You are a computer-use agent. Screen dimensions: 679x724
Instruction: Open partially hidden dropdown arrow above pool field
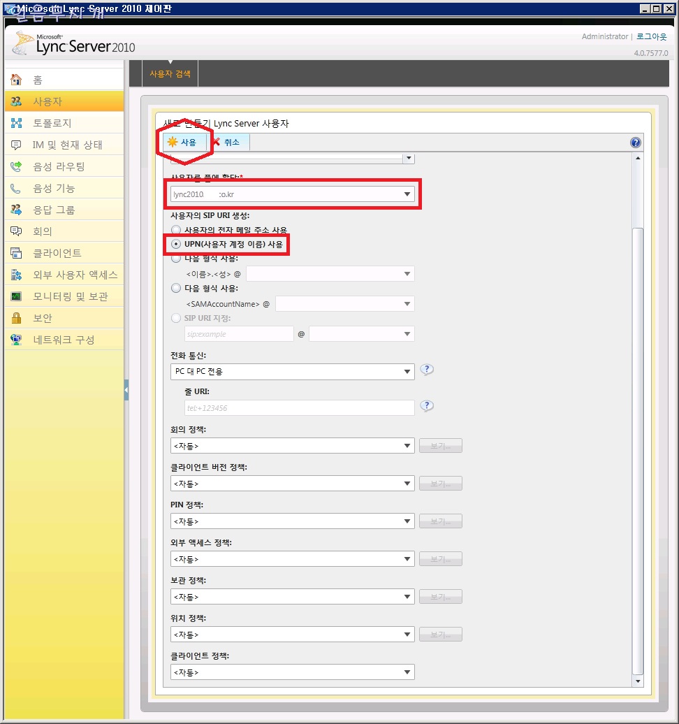tap(408, 159)
